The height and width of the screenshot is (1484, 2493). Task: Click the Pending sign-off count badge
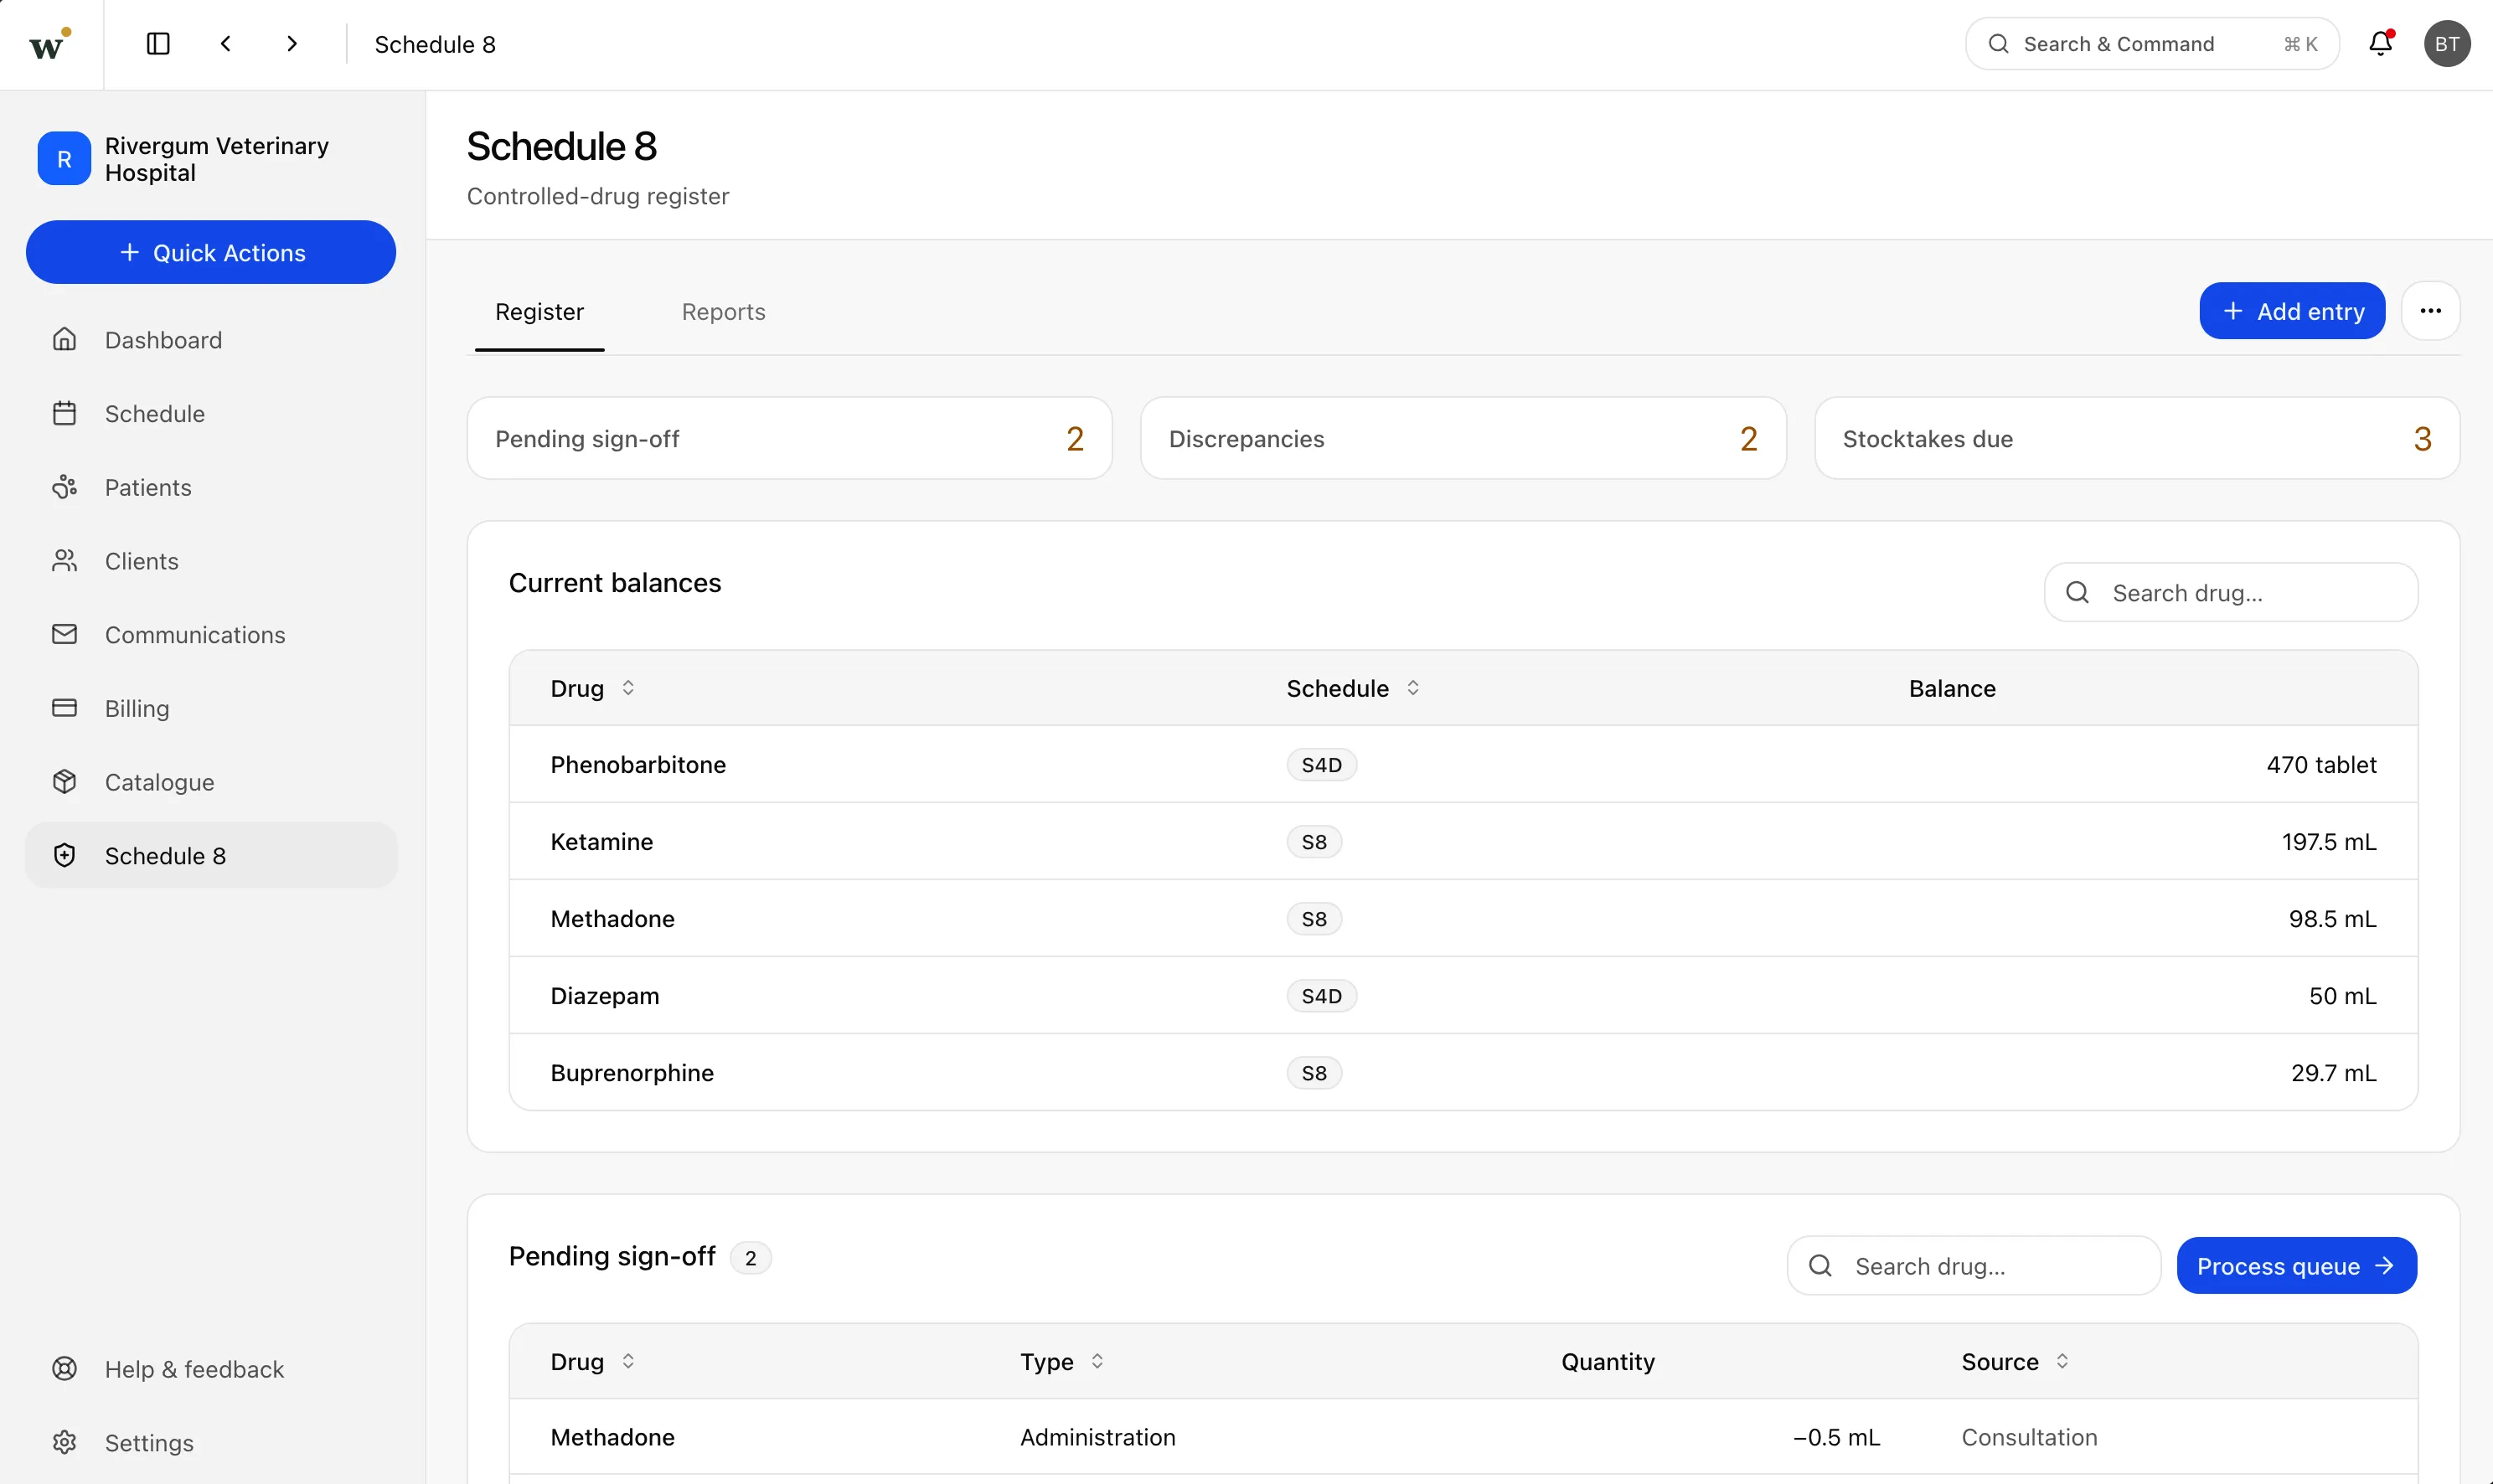750,1258
